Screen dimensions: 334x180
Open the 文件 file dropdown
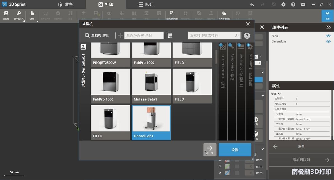coord(32,15)
